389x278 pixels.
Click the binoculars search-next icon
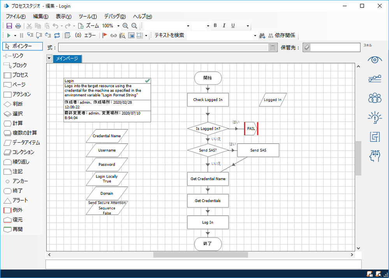click(262, 35)
